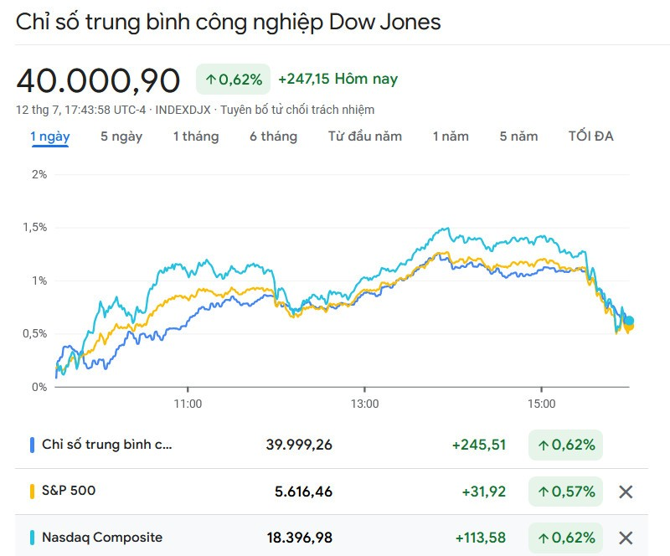Show the "1 tháng" chart range
670x556 pixels.
196,136
